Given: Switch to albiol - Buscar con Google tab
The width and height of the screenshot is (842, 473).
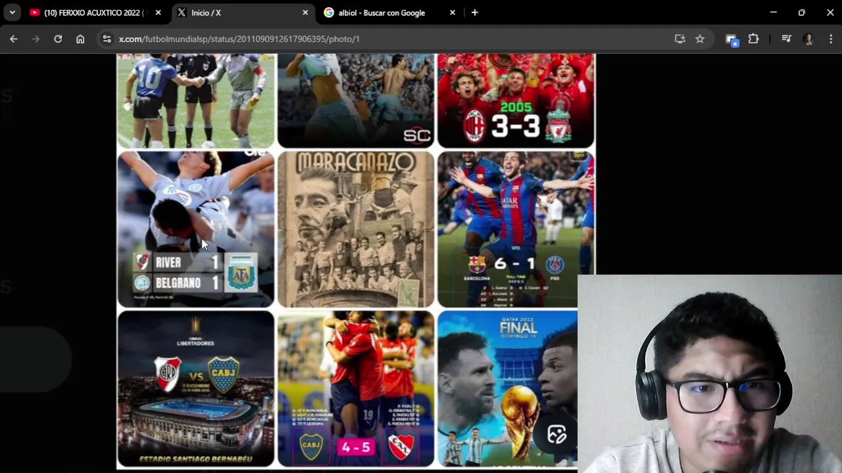Looking at the screenshot, I should [x=390, y=12].
